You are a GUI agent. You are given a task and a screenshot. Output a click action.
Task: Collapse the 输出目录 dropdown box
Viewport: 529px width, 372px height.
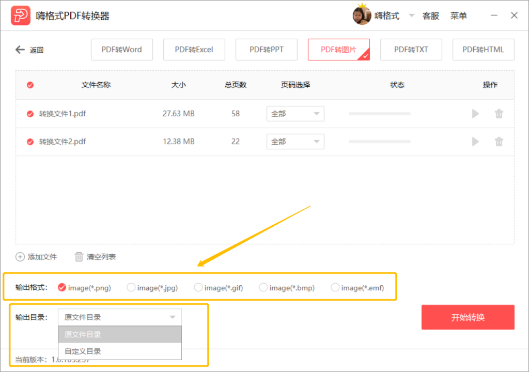[x=120, y=317]
